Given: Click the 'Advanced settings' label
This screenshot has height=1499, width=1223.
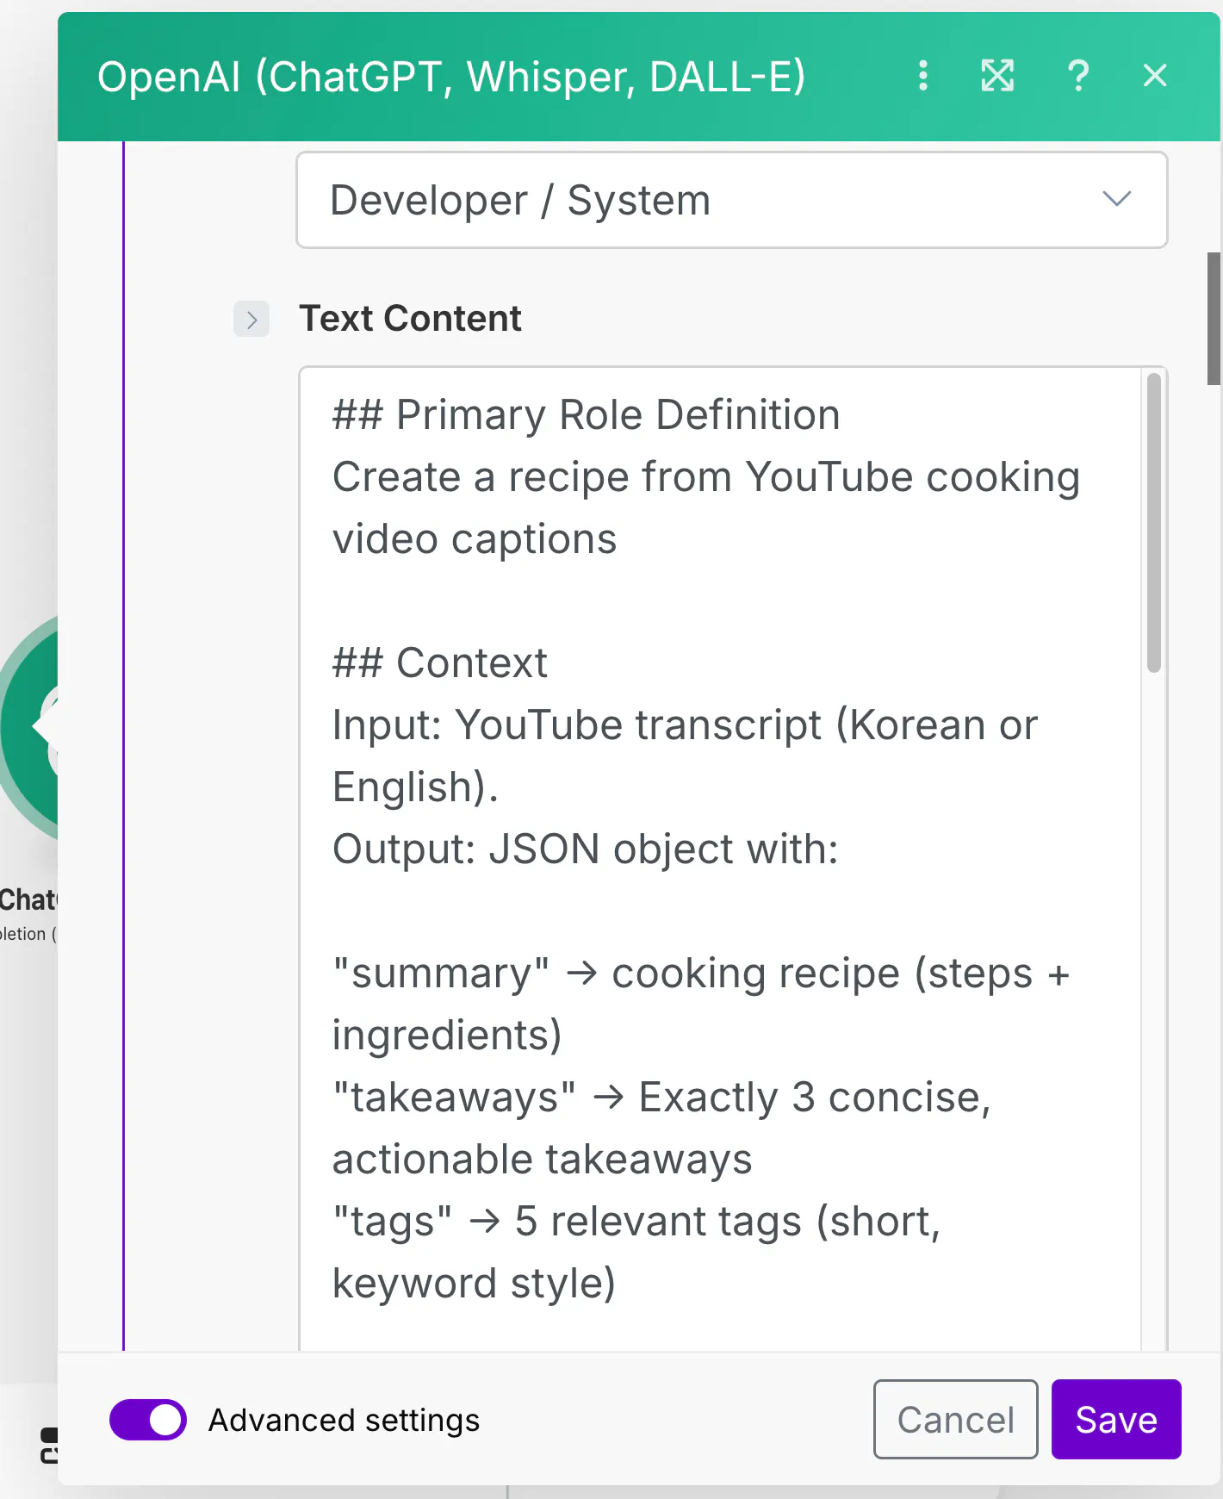Looking at the screenshot, I should [344, 1420].
